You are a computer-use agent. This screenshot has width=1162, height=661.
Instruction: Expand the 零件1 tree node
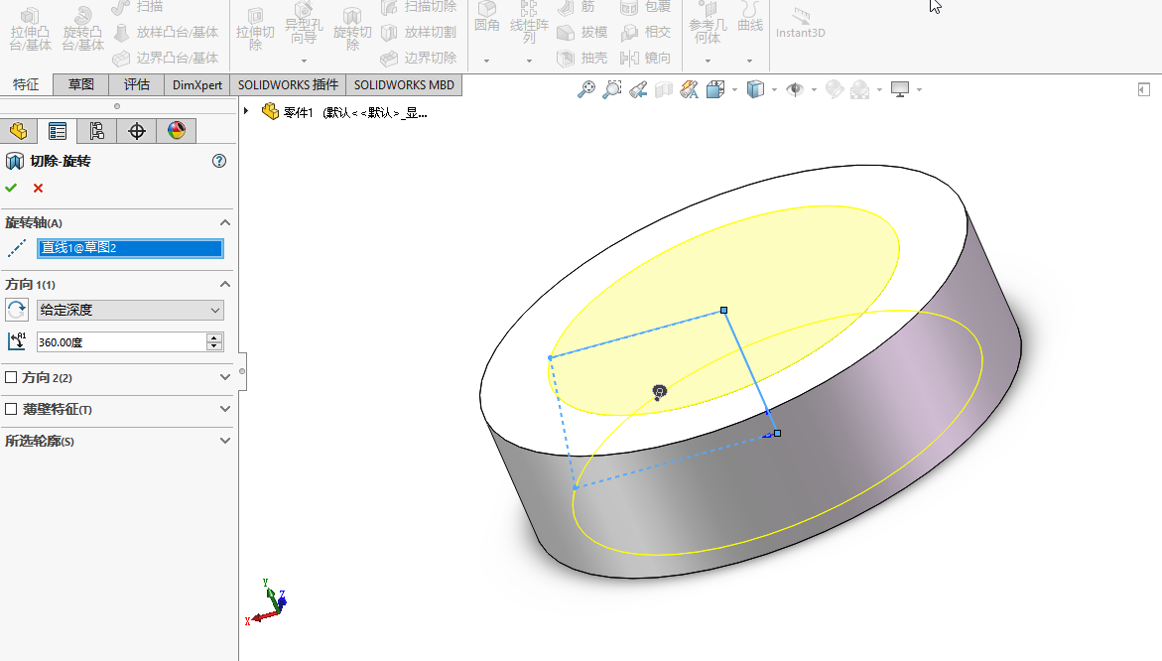point(246,111)
